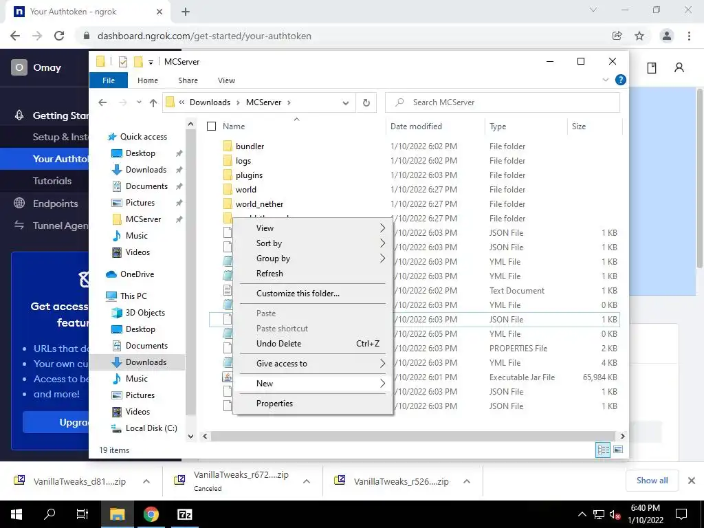The height and width of the screenshot is (528, 704).
Task: Open a new Chrome tab
Action: [x=186, y=12]
